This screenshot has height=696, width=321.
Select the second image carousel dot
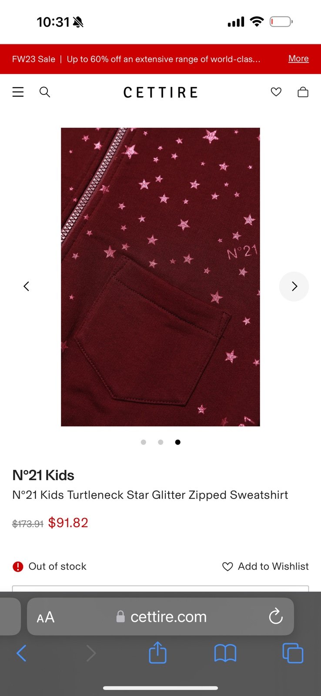pyautogui.click(x=160, y=442)
